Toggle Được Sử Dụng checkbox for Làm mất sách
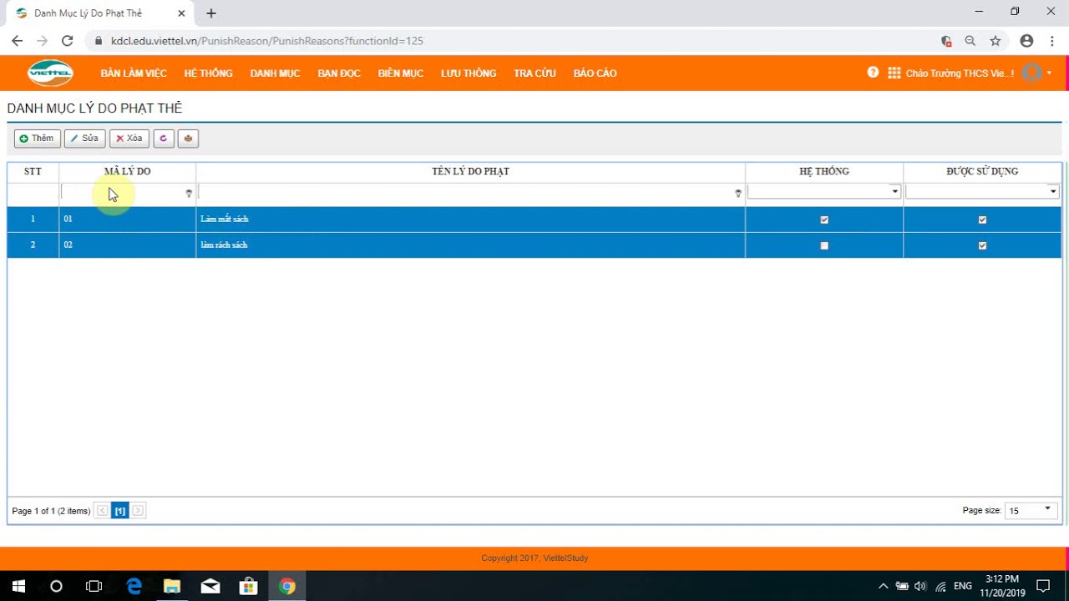This screenshot has width=1069, height=601. [x=982, y=220]
